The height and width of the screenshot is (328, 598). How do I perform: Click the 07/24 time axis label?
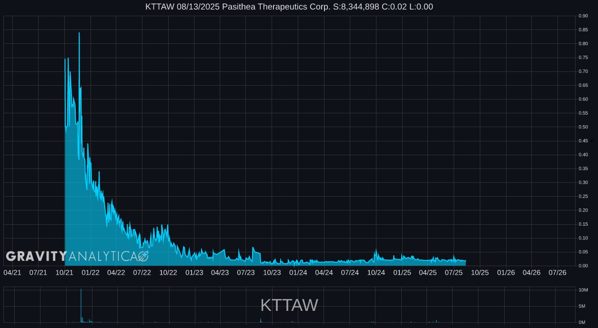[x=350, y=272]
